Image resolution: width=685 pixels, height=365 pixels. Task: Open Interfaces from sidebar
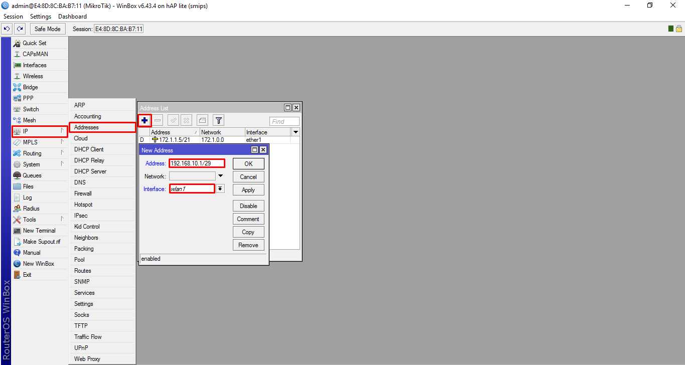40,65
